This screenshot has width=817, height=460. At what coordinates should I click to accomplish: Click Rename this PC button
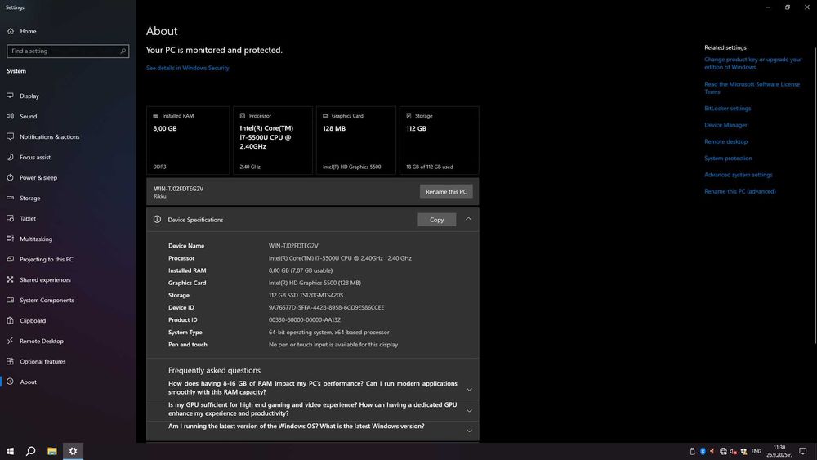(446, 192)
